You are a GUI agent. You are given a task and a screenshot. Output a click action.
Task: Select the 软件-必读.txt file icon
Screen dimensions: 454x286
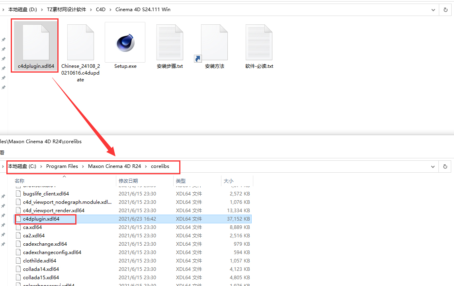pyautogui.click(x=259, y=42)
